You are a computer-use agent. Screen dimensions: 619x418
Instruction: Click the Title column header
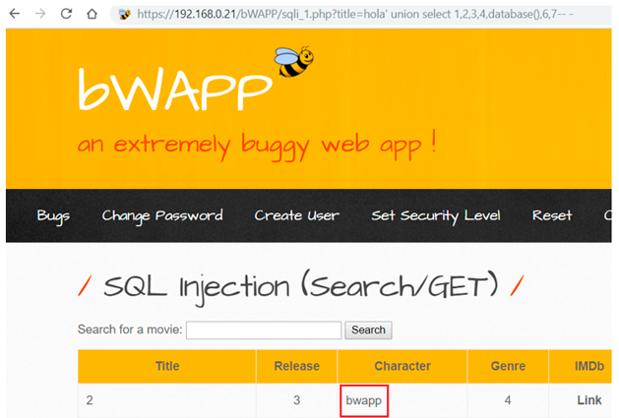[167, 366]
